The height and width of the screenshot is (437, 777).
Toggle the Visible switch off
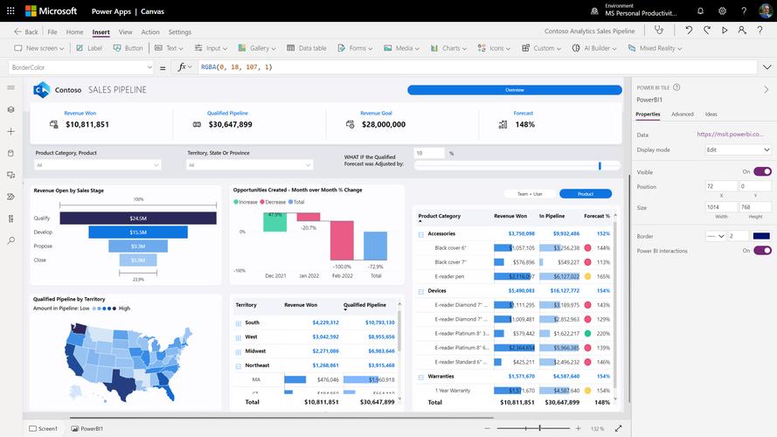(762, 172)
